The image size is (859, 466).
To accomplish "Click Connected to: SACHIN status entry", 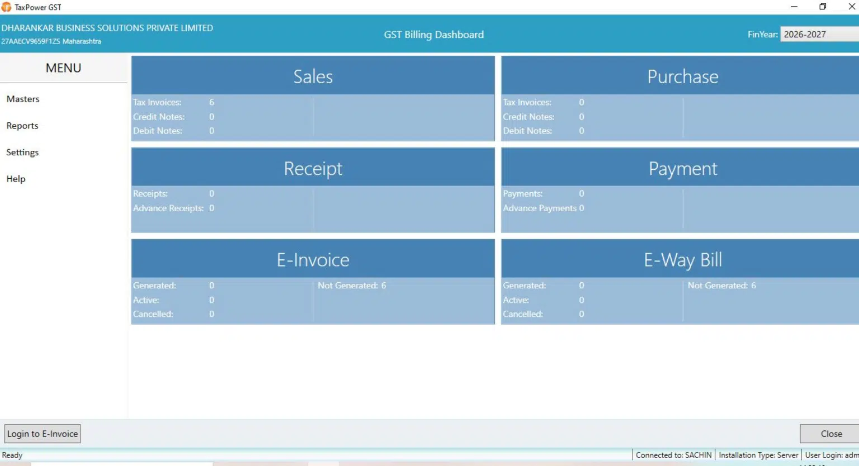I will (x=673, y=455).
